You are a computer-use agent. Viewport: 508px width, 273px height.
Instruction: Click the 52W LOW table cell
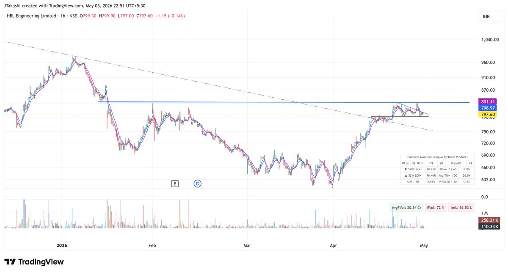[x=413, y=175]
